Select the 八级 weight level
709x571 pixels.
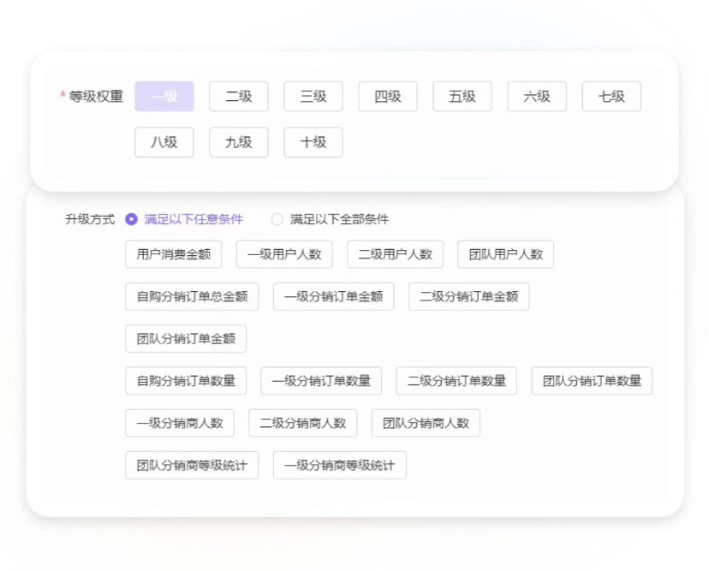164,142
